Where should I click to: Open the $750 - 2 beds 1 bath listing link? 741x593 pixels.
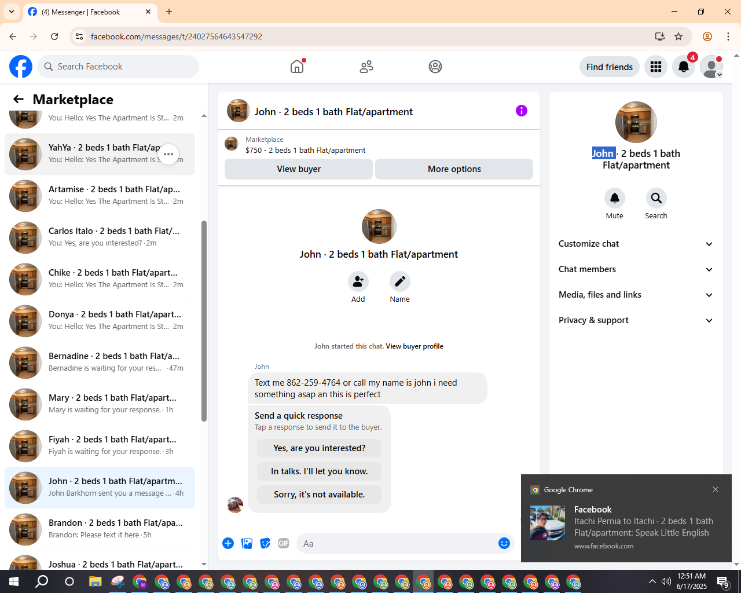click(x=305, y=150)
